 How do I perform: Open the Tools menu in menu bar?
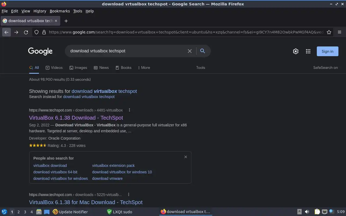point(78,11)
